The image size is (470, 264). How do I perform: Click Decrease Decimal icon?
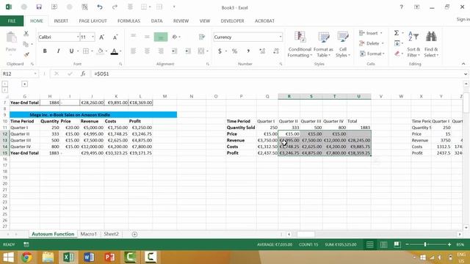[276, 51]
